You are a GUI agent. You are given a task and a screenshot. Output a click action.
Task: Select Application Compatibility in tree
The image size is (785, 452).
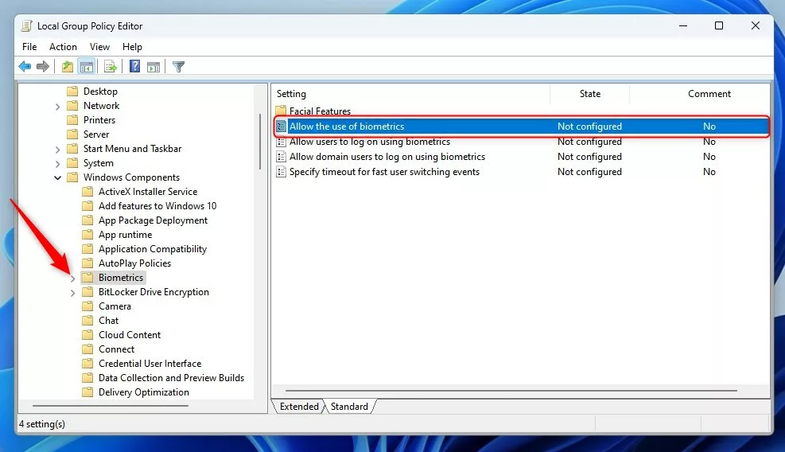click(x=152, y=248)
